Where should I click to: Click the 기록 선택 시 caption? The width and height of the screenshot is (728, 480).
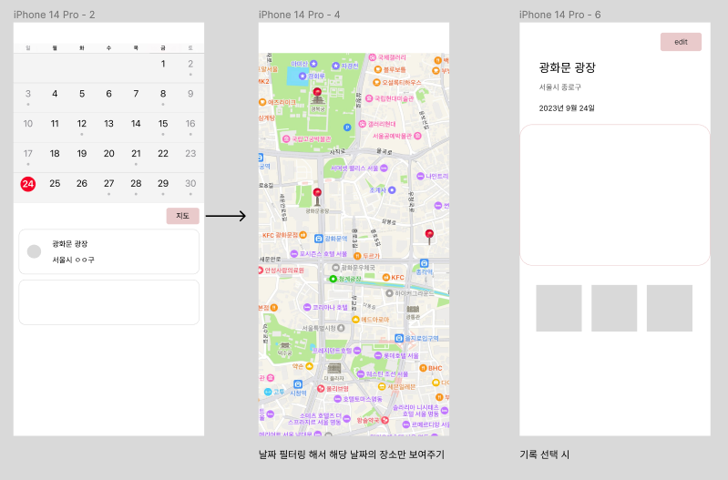pyautogui.click(x=544, y=454)
